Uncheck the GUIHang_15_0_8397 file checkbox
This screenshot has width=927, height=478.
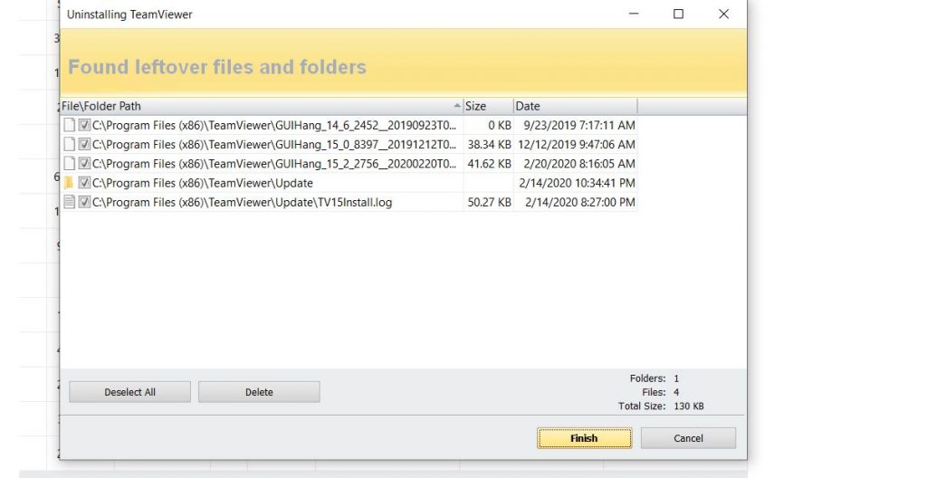coord(84,144)
